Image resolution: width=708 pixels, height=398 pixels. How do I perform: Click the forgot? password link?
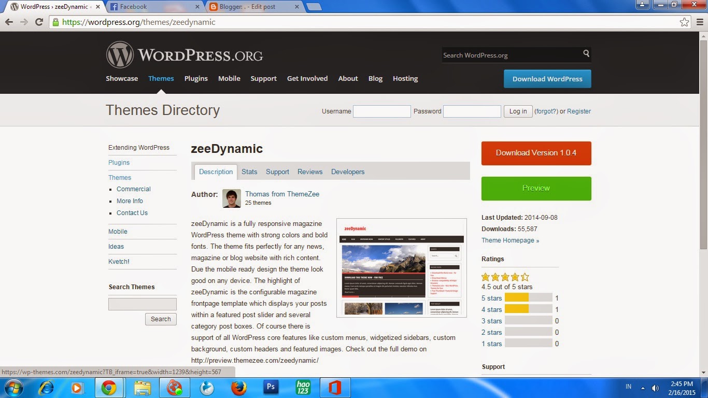click(x=546, y=111)
